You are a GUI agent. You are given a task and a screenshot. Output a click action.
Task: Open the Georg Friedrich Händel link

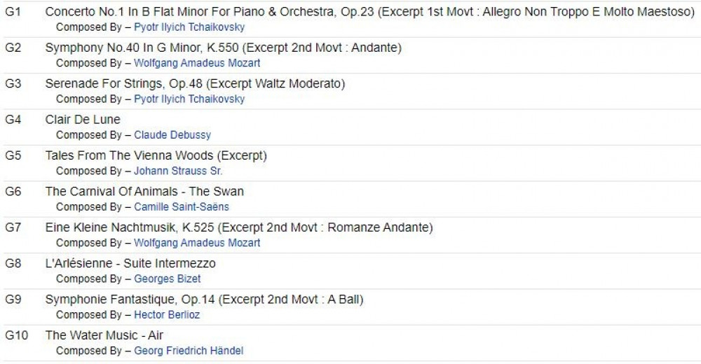(189, 351)
